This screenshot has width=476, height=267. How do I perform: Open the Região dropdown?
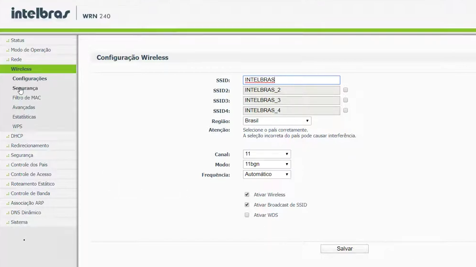tap(277, 121)
